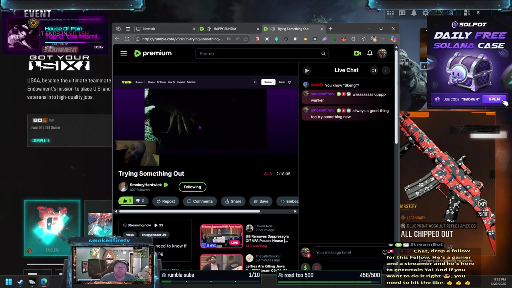Collapse the Live Chat panel
The width and height of the screenshot is (512, 288).
307,70
